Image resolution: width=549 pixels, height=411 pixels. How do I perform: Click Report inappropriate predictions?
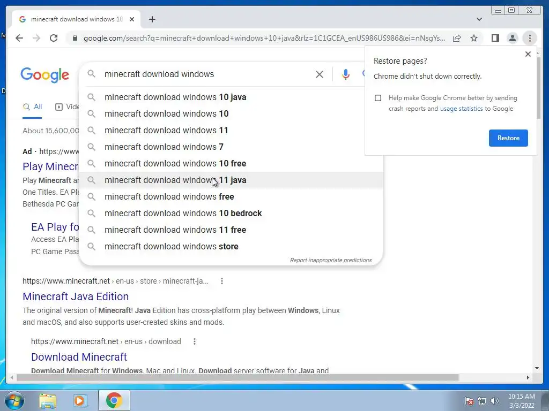click(x=330, y=261)
